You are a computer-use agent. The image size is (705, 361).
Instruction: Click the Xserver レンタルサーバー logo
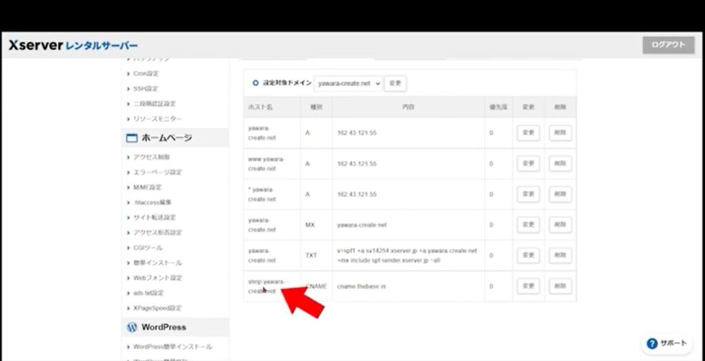pyautogui.click(x=73, y=45)
